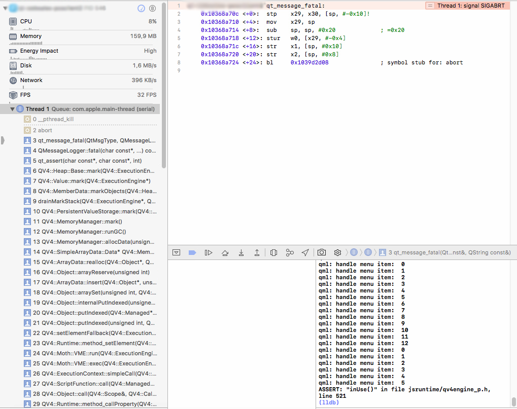Screen dimensions: 517x409
Task: Open the Debug Memory Graph tool
Action: [x=290, y=252]
